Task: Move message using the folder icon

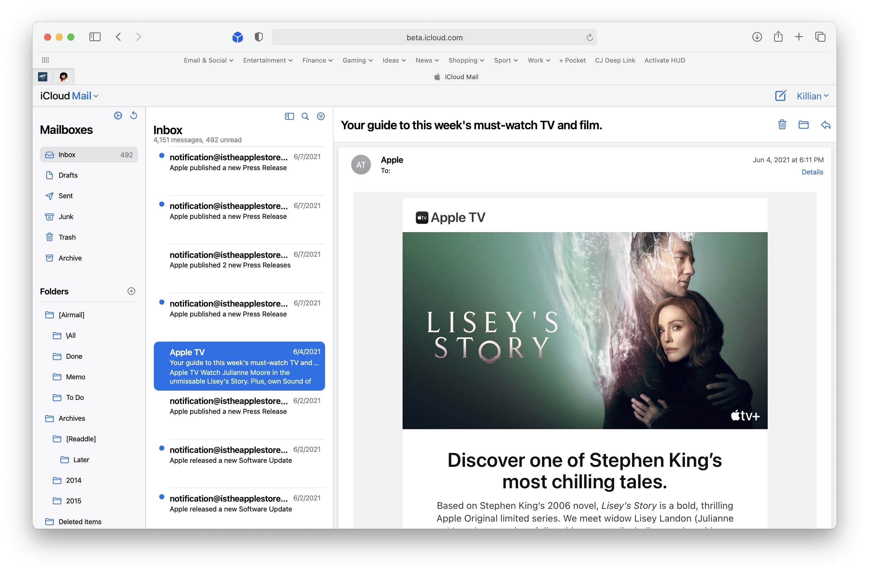Action: pyautogui.click(x=803, y=125)
